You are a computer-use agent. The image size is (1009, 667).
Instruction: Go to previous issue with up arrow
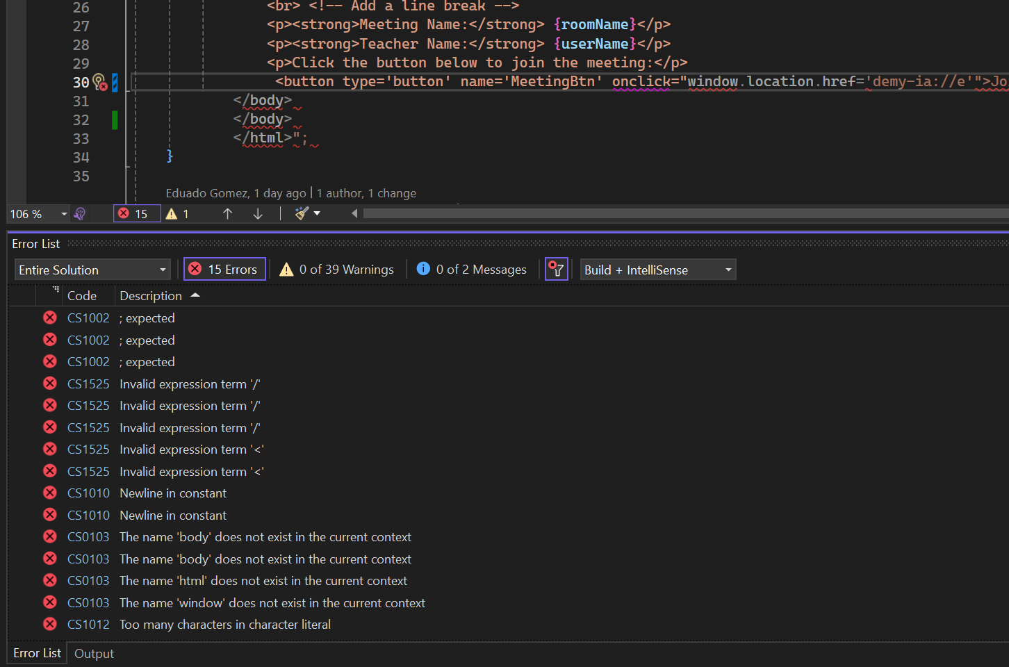point(227,214)
